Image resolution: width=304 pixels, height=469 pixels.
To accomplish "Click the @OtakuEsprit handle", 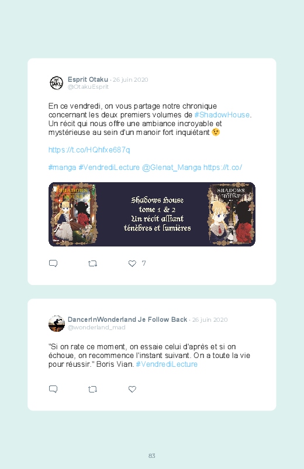I will coord(88,87).
